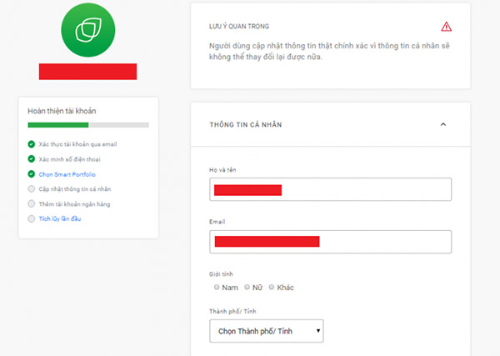This screenshot has width=500, height=356.
Task: Select the Nam gender radio button
Action: [x=216, y=287]
